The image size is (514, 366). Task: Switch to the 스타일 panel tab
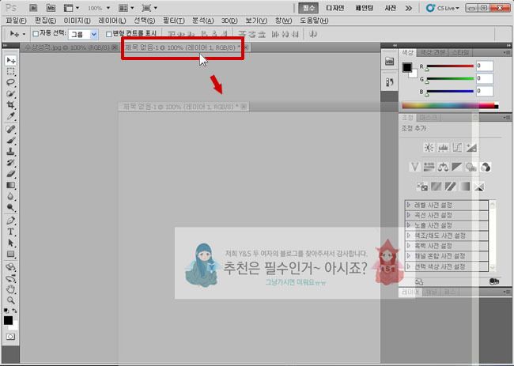click(x=459, y=52)
